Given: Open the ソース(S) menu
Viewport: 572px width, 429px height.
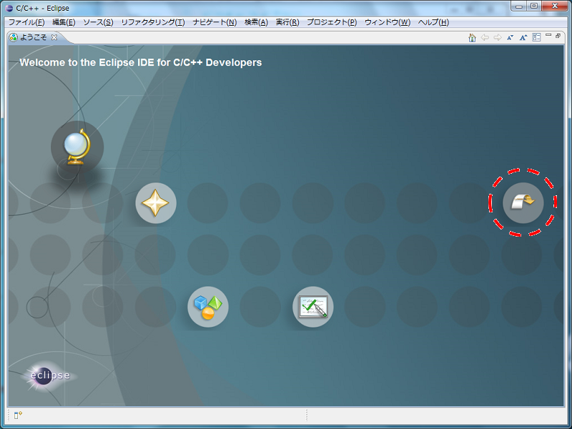Looking at the screenshot, I should tap(98, 22).
